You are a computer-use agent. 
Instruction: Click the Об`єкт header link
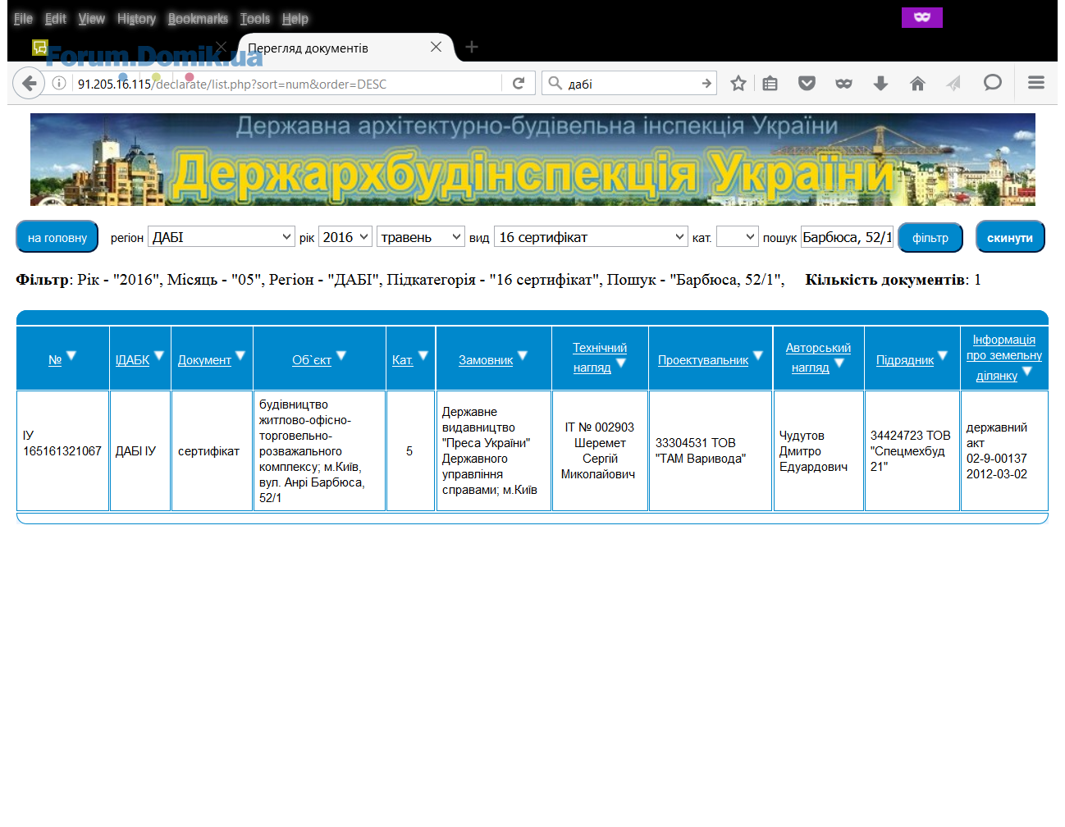click(312, 360)
